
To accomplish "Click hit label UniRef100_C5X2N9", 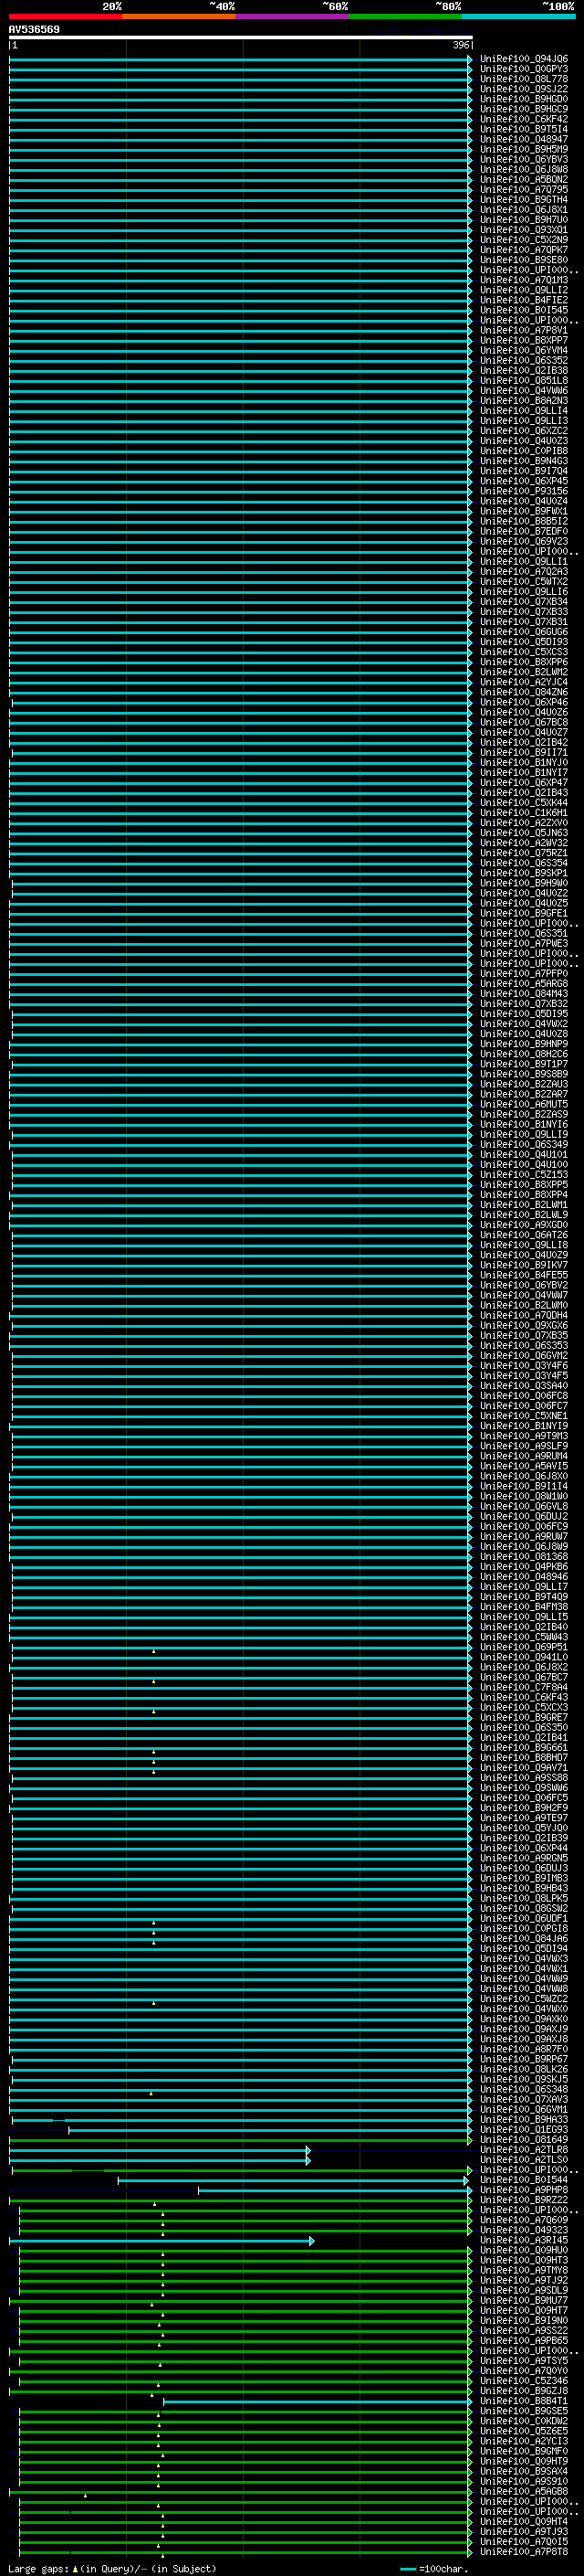I will click(x=524, y=239).
